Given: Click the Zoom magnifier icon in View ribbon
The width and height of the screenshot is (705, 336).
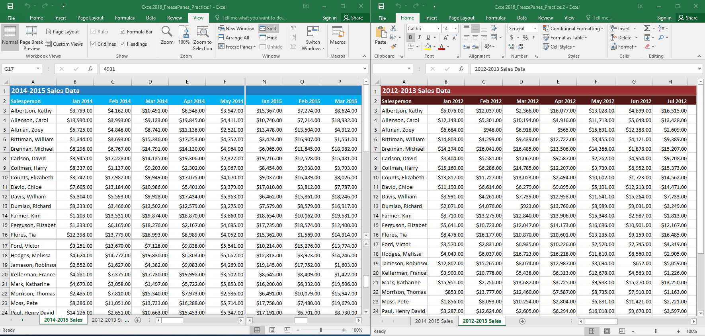Looking at the screenshot, I should tap(167, 32).
